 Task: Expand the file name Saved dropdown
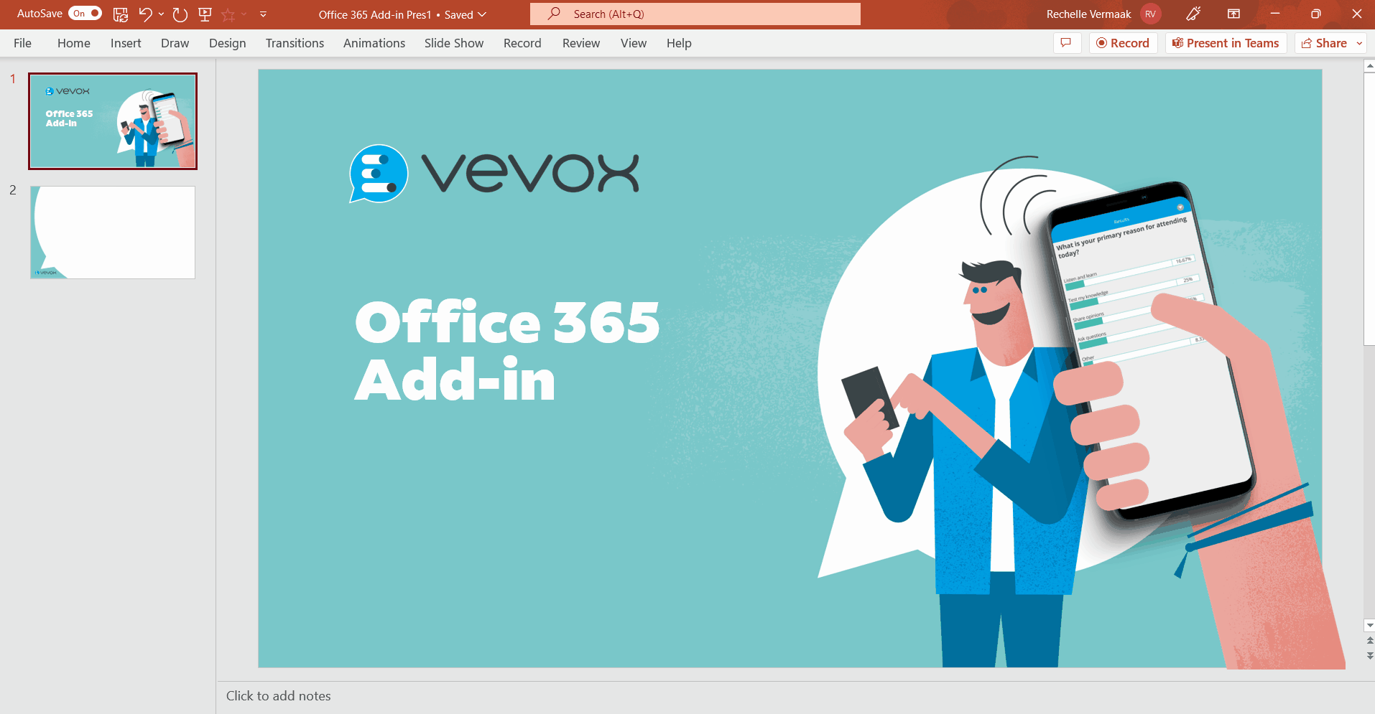(482, 14)
